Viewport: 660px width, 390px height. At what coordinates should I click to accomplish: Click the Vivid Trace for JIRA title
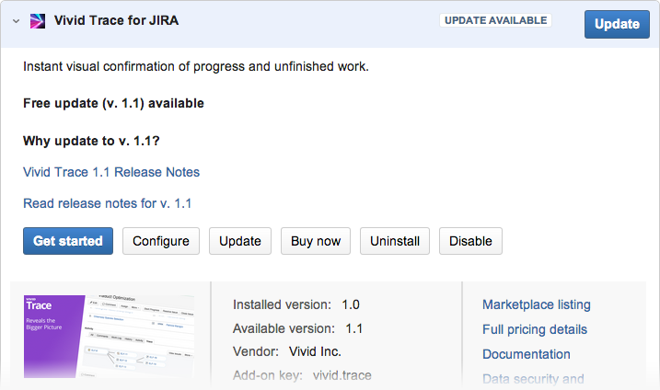click(x=116, y=20)
